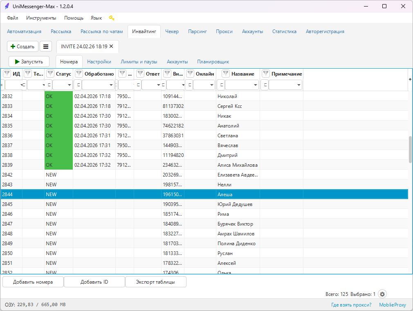Select the row named Юрий Дедушев
Viewport: 413px width, 311px height.
click(x=204, y=204)
